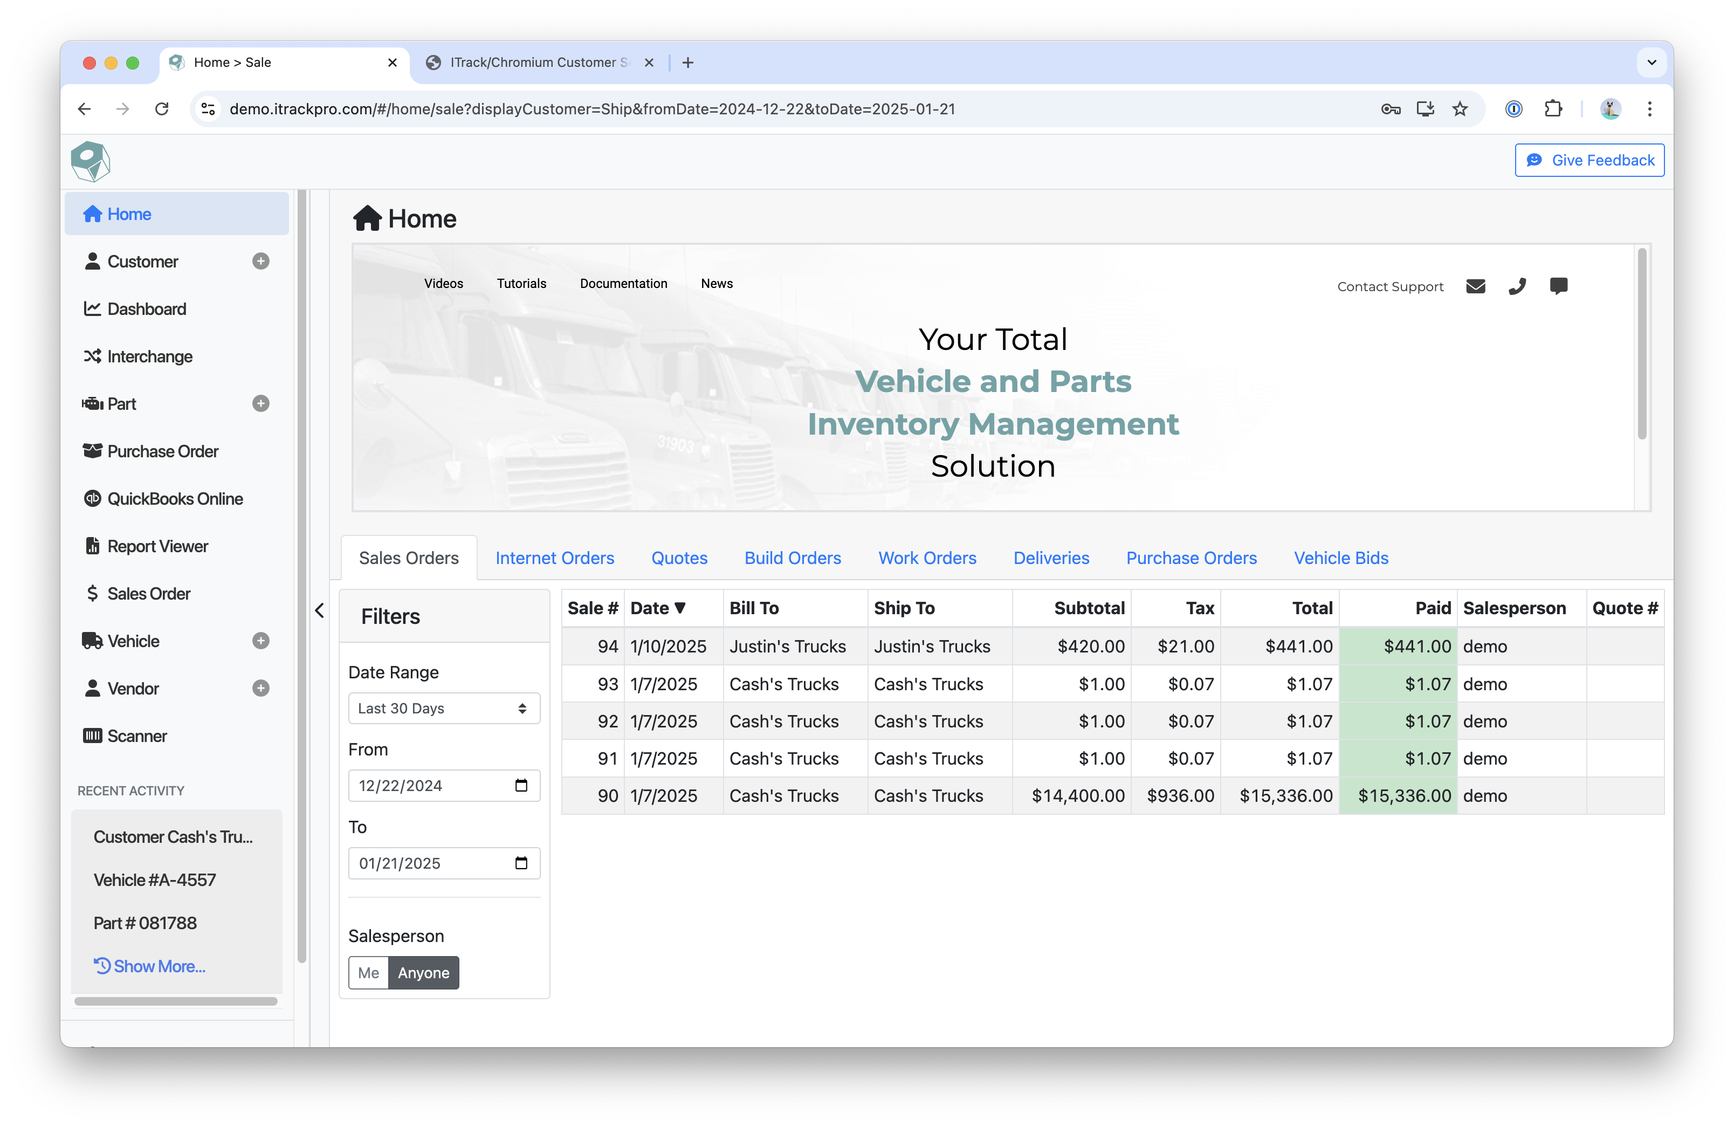Viewport: 1734px width, 1127px height.
Task: Click the phone icon beside Contact Support
Action: 1517,286
